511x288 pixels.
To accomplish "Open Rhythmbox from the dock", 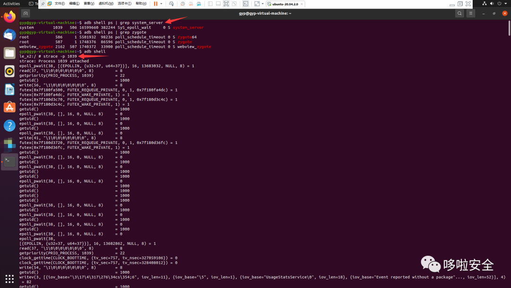I will [x=9, y=71].
